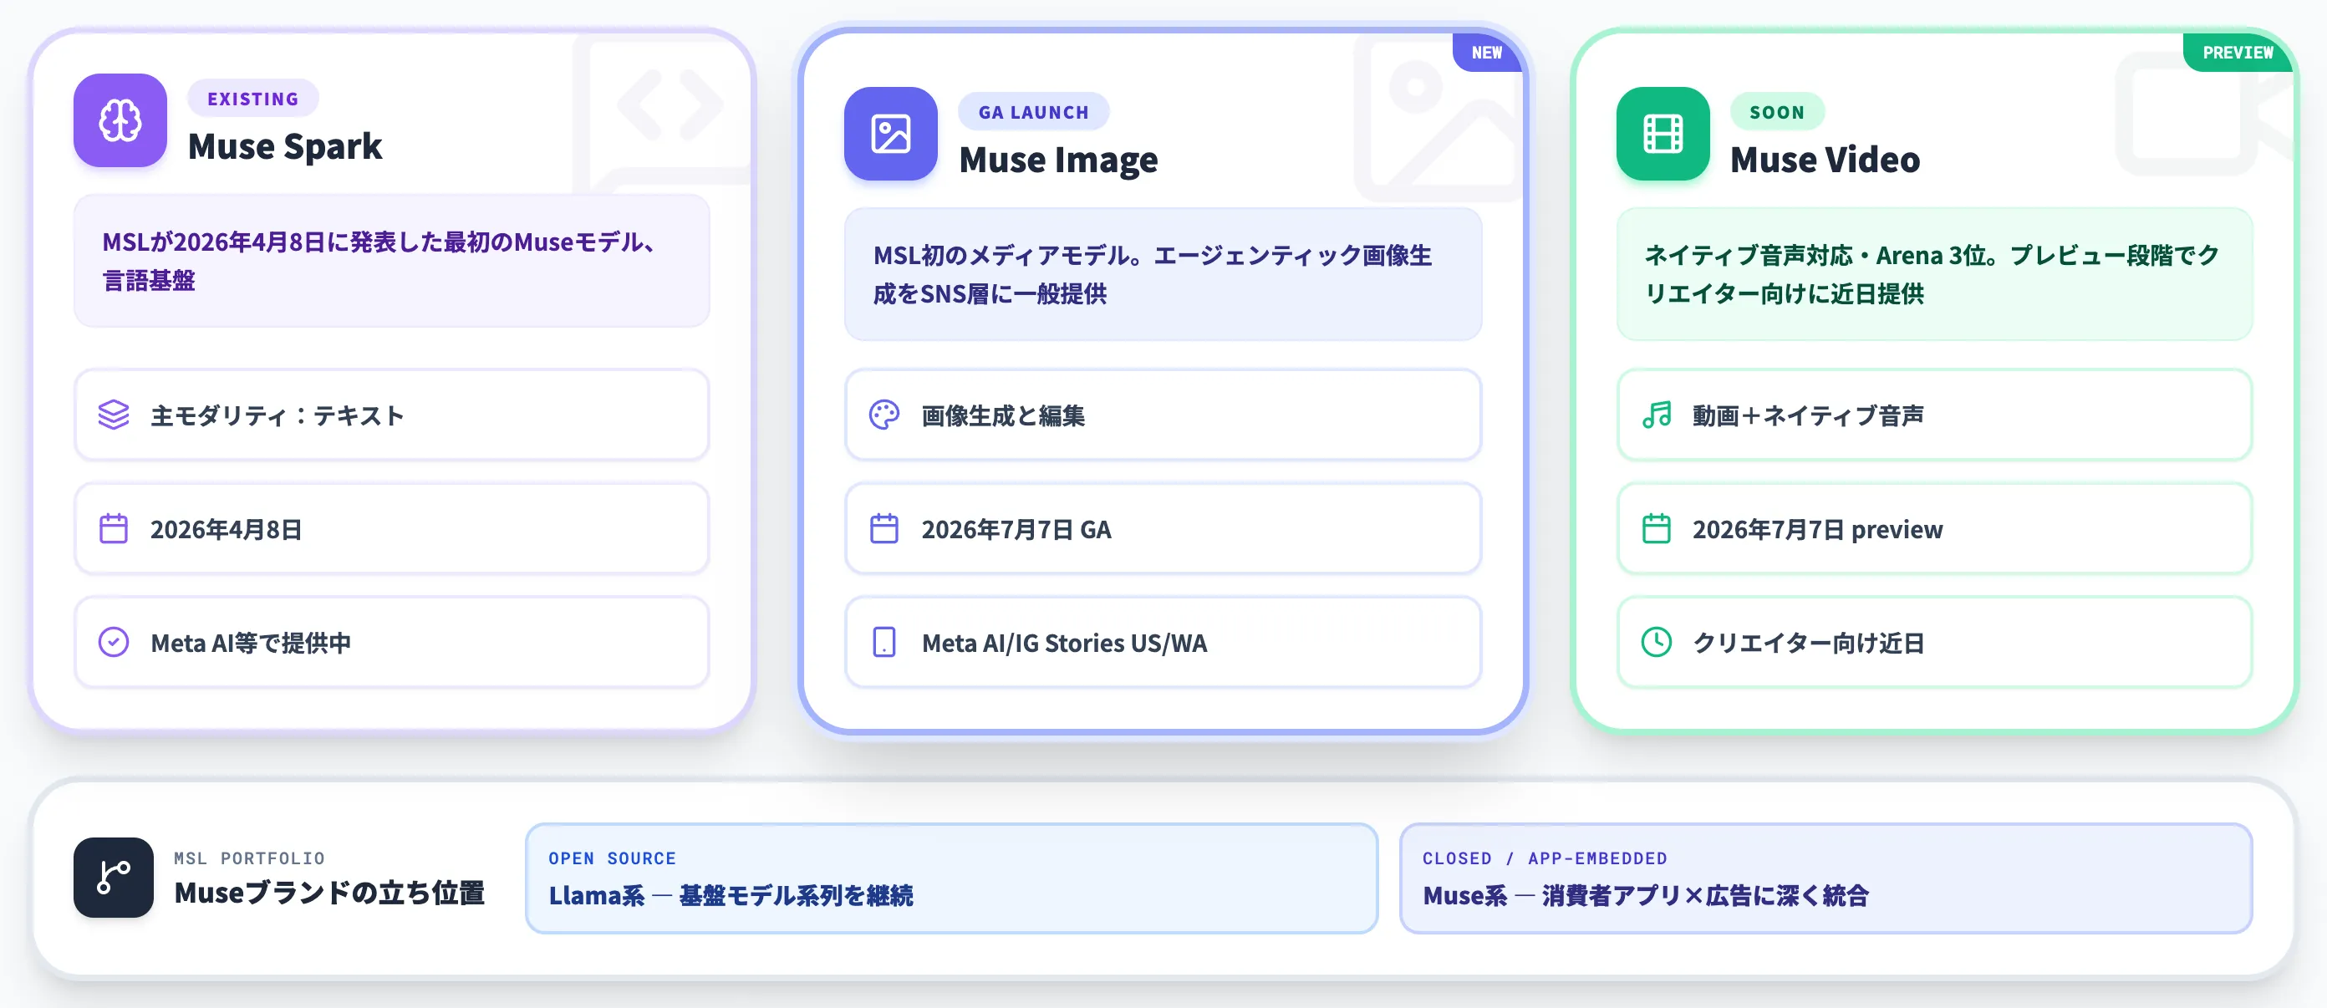Click the Muse Video description starting ネイティブ音声対応
Screen dimensions: 2327x1008
click(x=1935, y=275)
